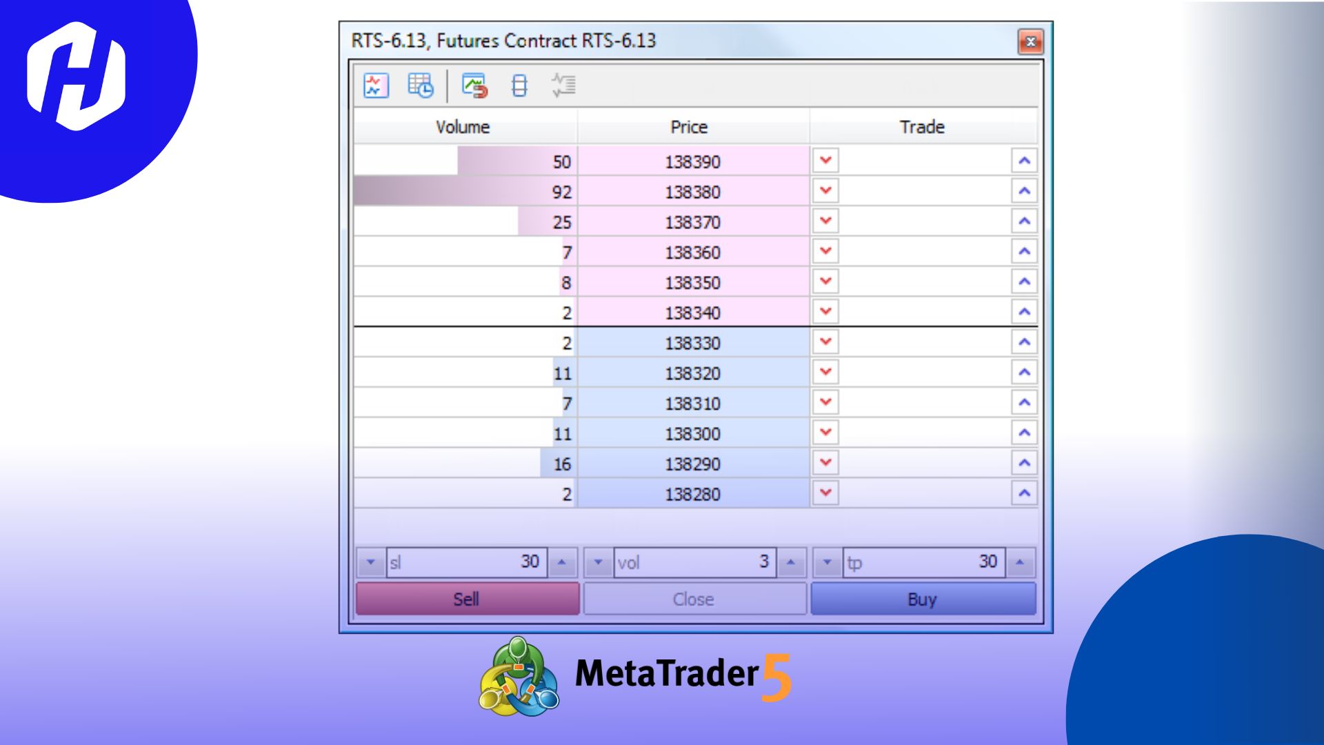
Task: Toggle the tick chart view icon
Action: [377, 86]
